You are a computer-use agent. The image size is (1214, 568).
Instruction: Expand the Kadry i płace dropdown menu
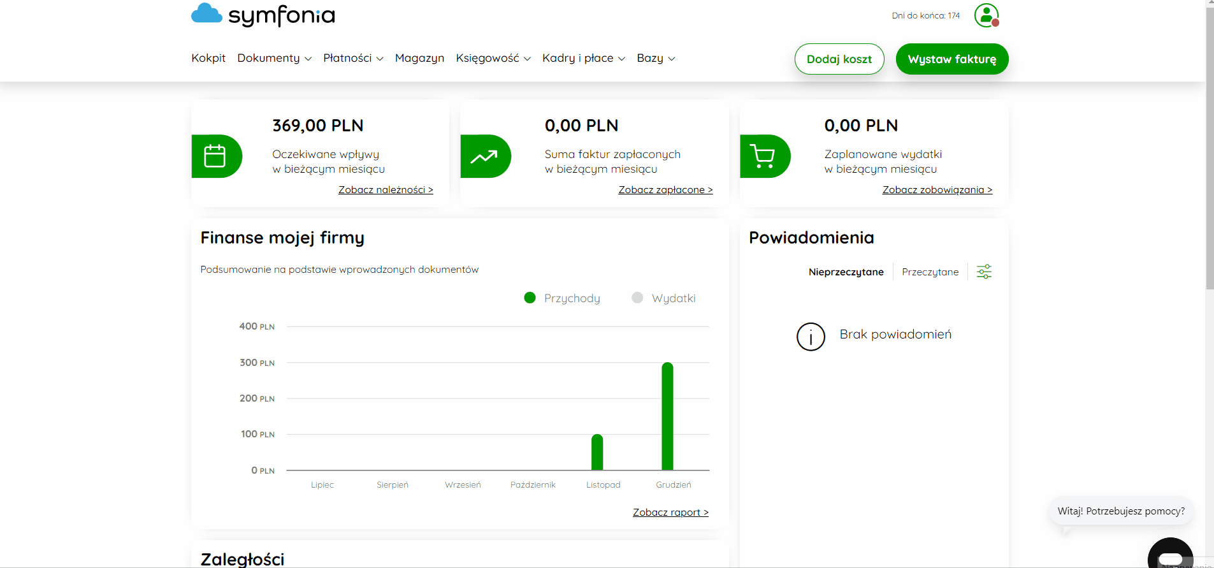click(x=584, y=58)
